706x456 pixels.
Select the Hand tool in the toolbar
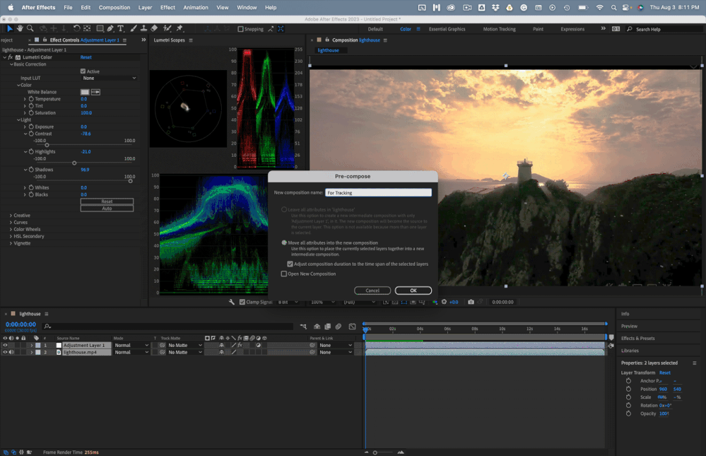click(20, 29)
